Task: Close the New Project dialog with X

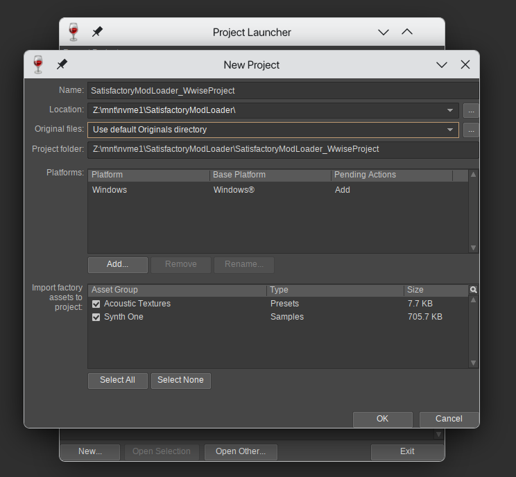Action: [x=465, y=64]
